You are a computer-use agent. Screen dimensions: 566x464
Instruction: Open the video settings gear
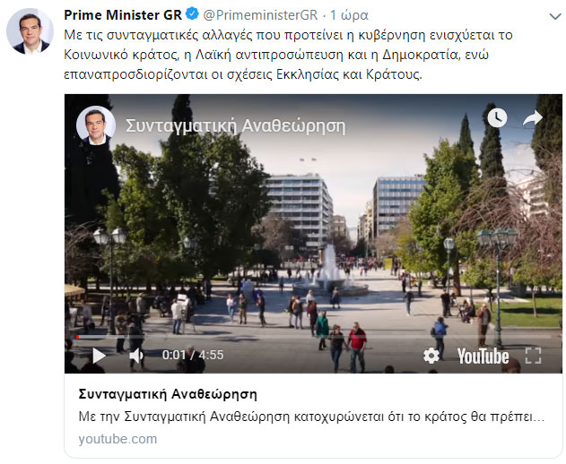[x=431, y=356]
